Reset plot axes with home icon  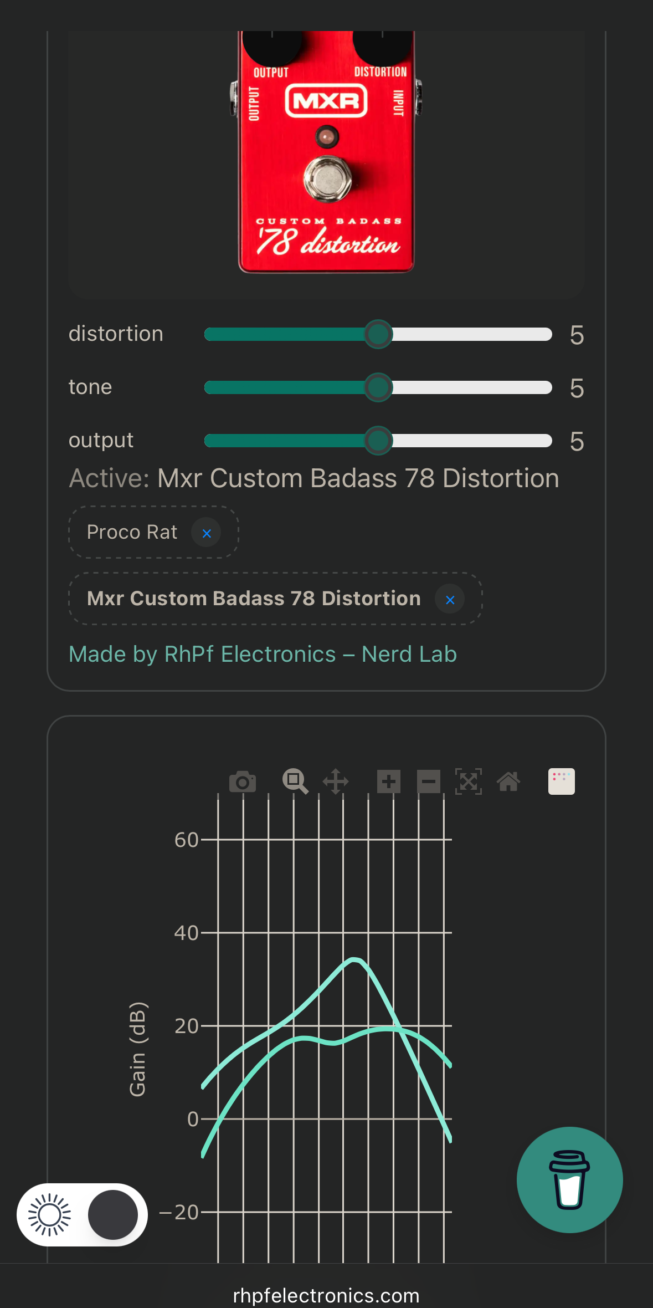(508, 782)
